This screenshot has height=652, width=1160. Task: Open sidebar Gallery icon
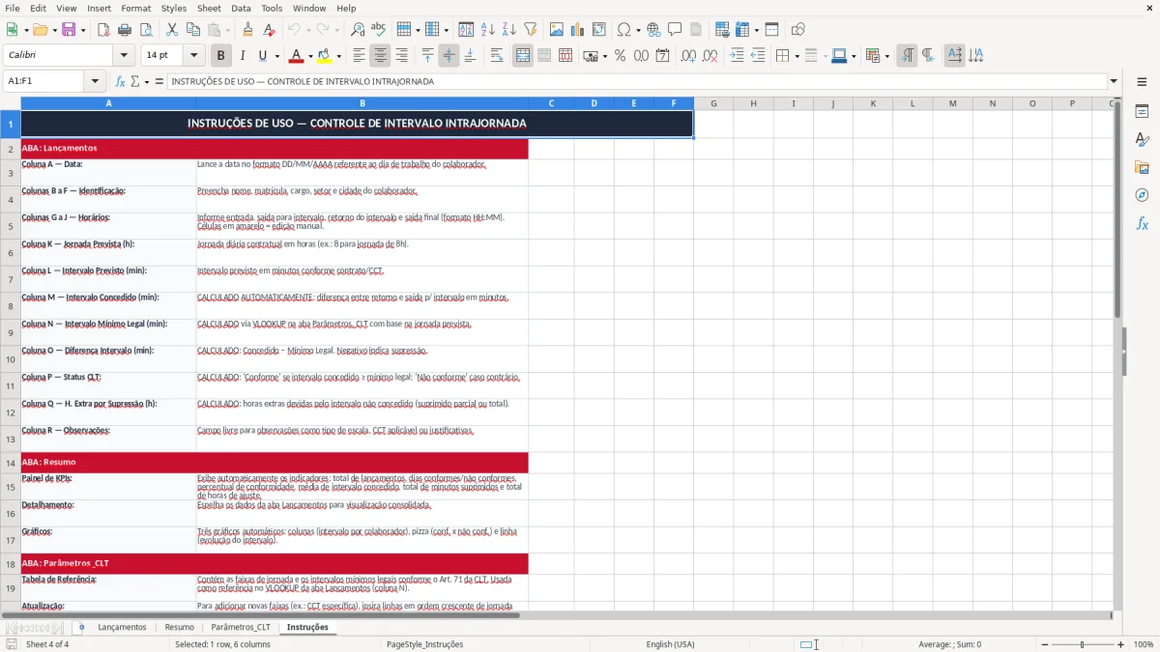click(x=1142, y=168)
